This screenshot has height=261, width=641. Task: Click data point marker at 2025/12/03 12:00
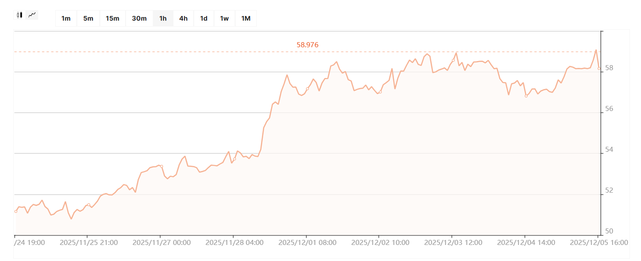[x=453, y=60]
